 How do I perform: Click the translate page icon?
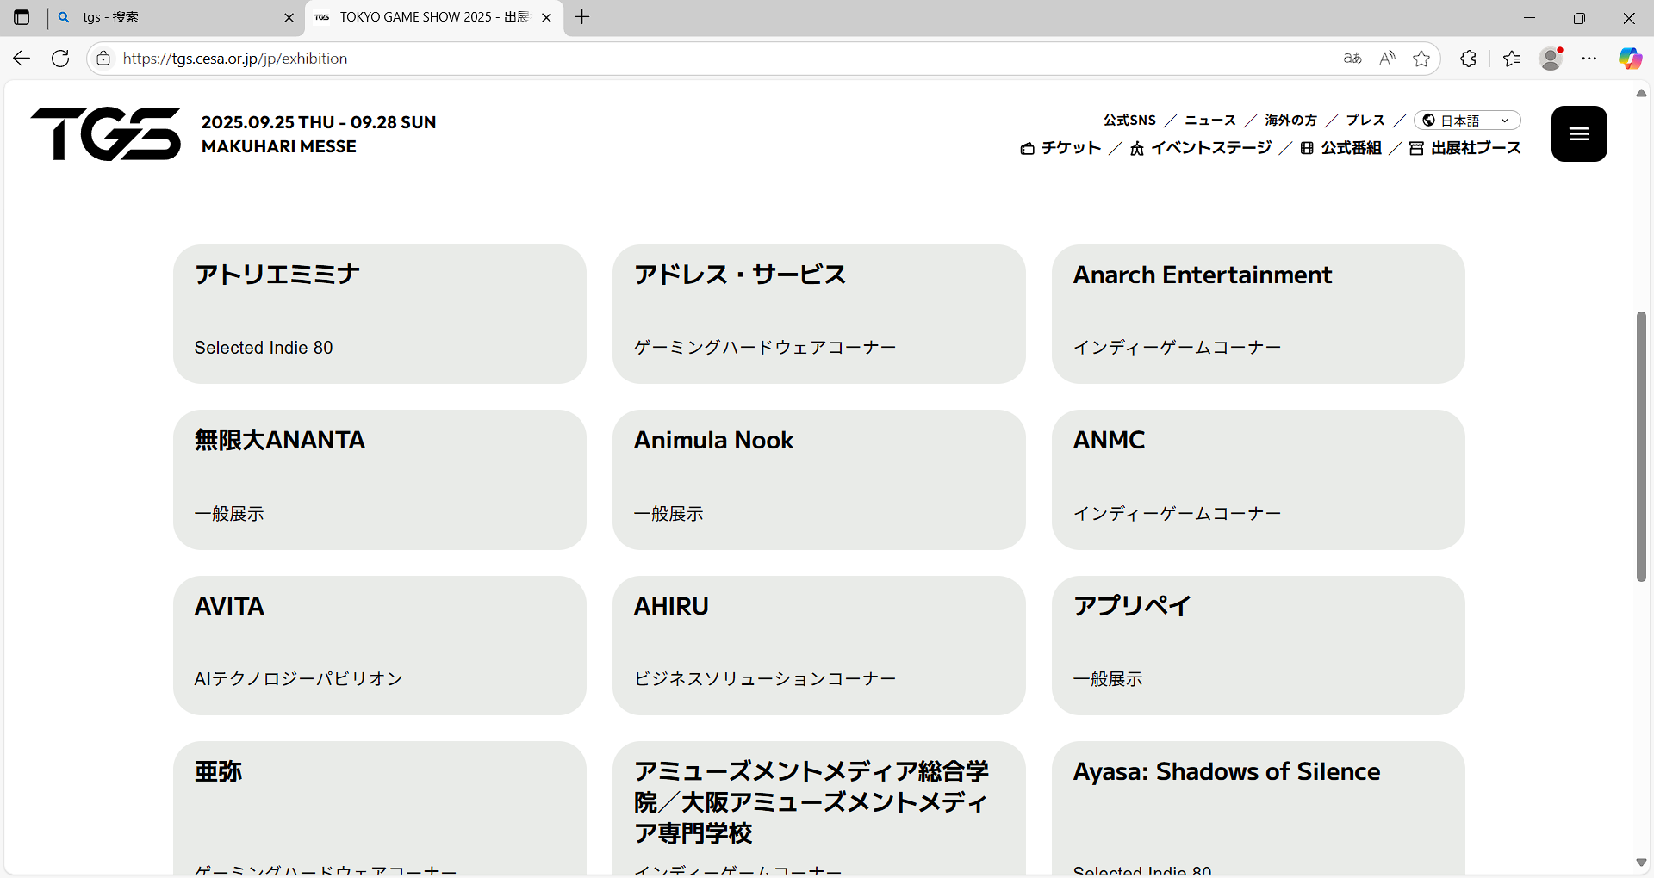1352,59
